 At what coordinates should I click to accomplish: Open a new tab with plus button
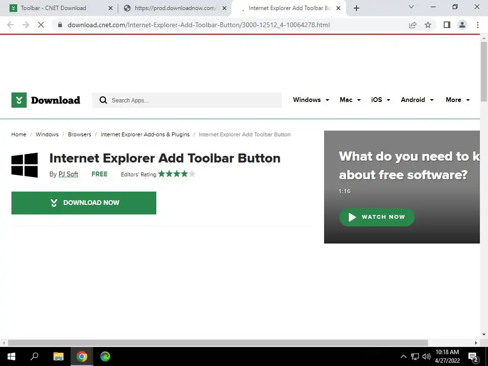pyautogui.click(x=356, y=8)
